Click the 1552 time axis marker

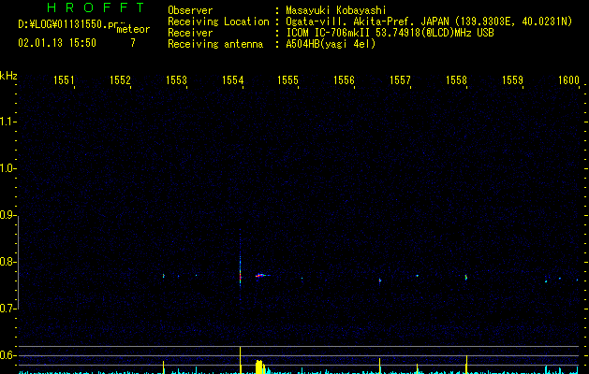[x=120, y=80]
